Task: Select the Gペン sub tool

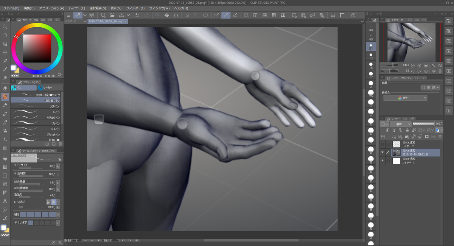Action: point(35,112)
